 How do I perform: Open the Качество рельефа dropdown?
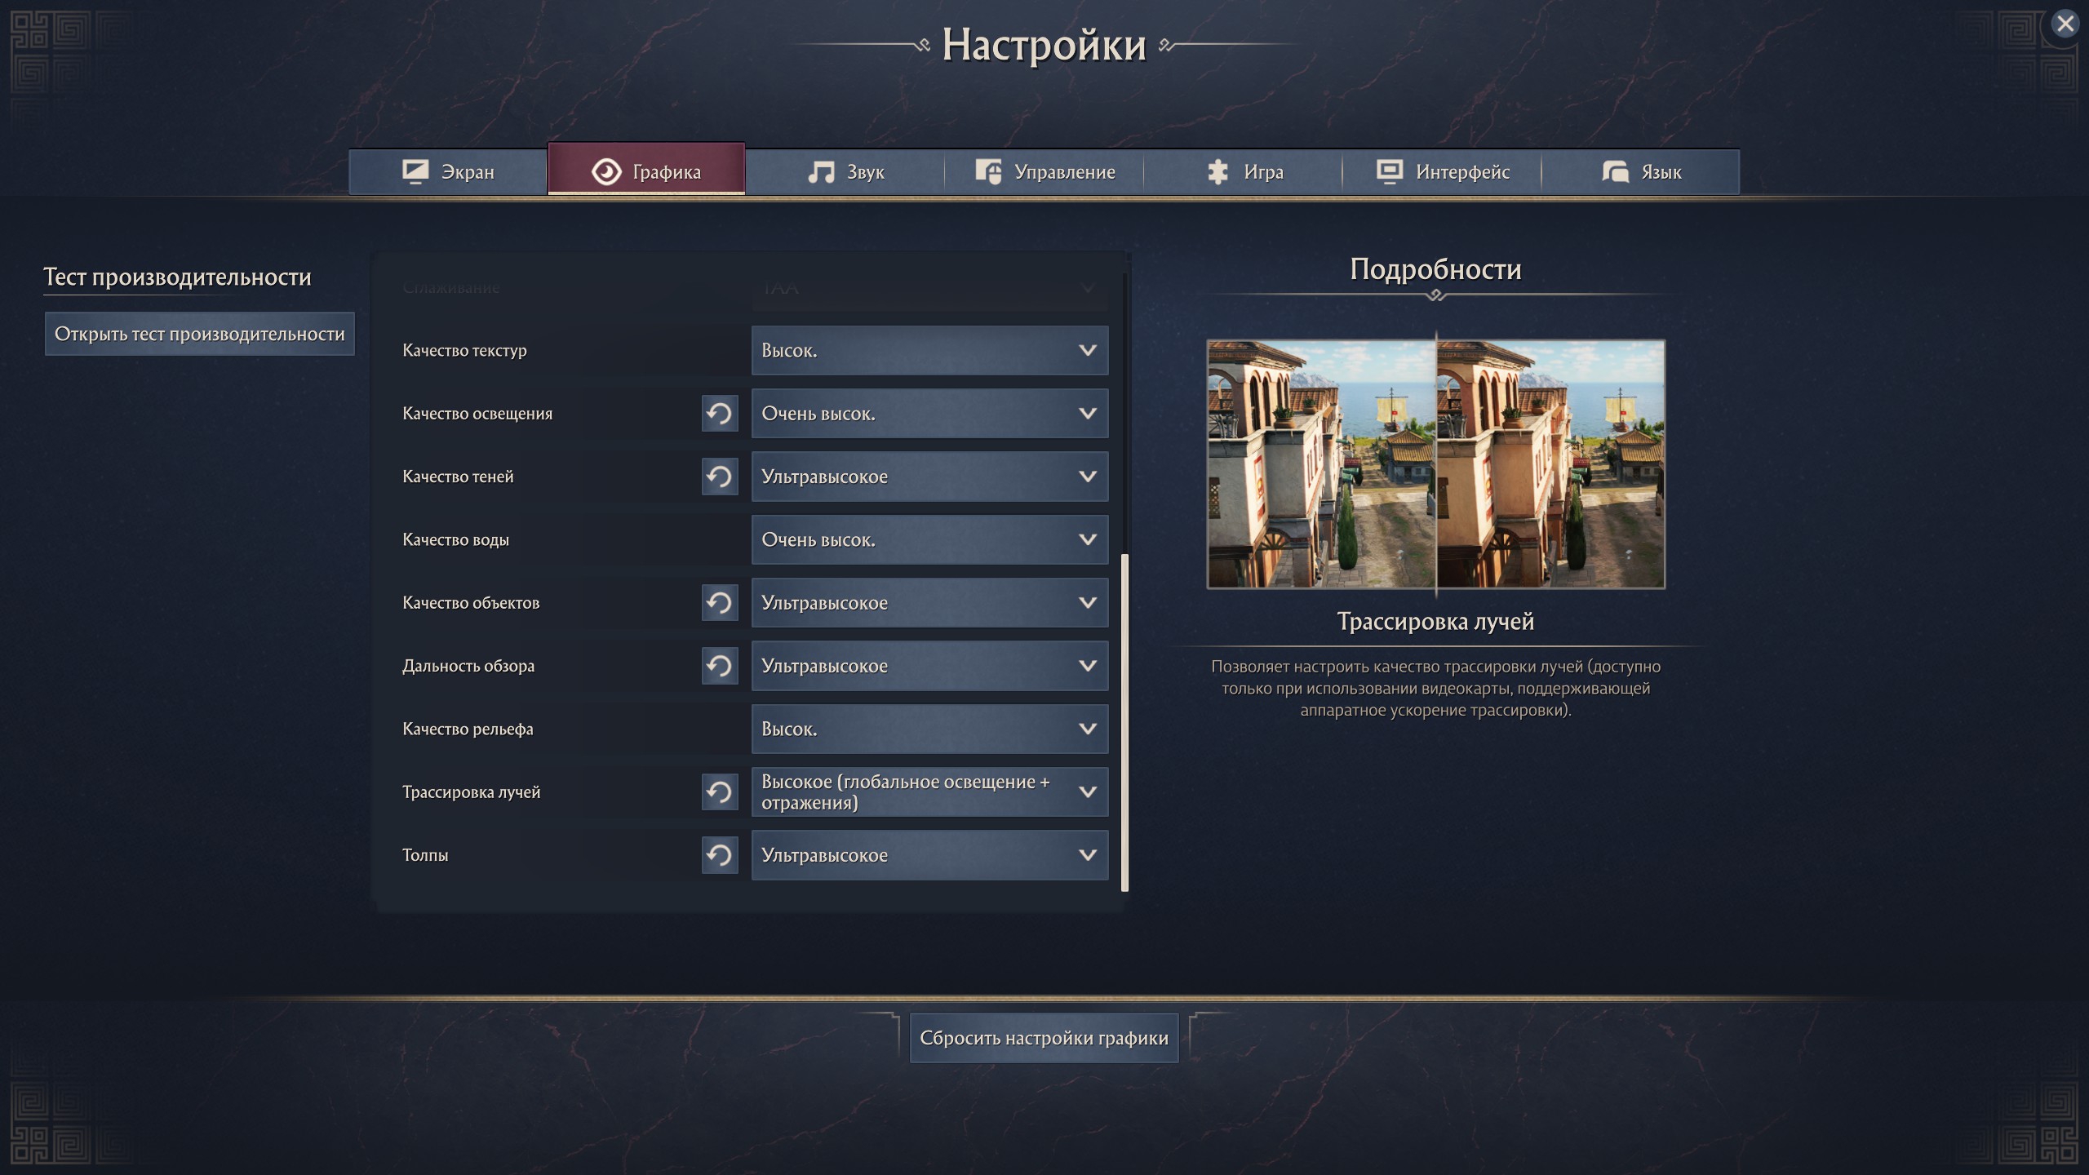pos(929,729)
